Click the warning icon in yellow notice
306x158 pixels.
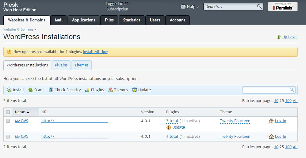pyautogui.click(x=9, y=52)
